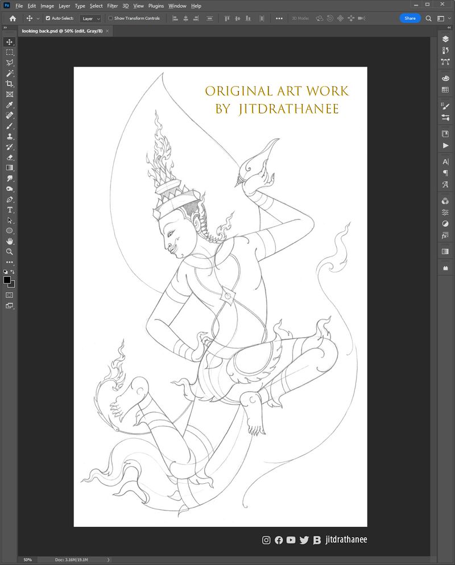
Task: Select the Gradient tool
Action: click(10, 168)
